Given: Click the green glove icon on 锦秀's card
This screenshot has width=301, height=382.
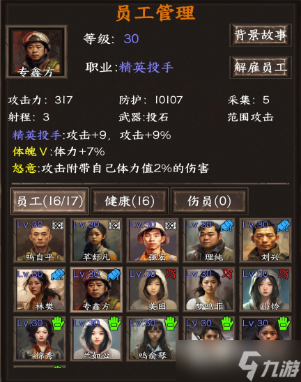Looking at the screenshot, I should pyautogui.click(x=58, y=323).
